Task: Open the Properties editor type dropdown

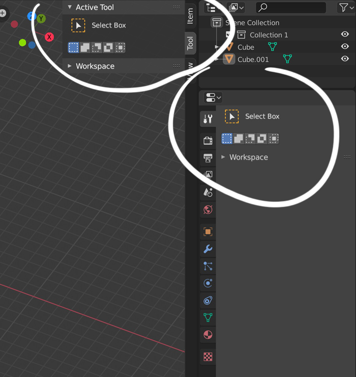Action: [x=213, y=98]
